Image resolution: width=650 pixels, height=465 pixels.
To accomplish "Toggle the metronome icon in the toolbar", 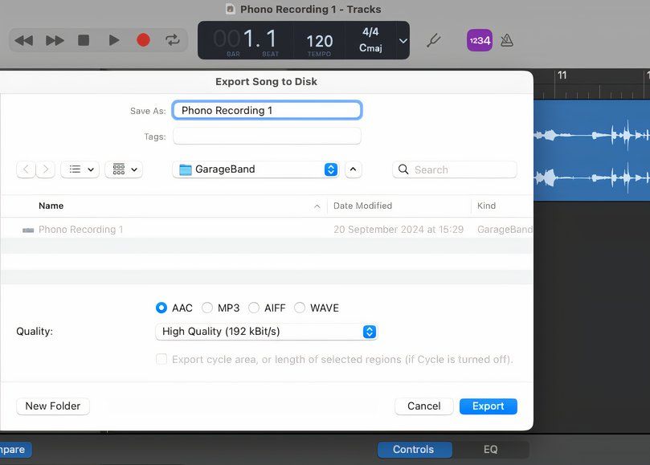I will point(508,39).
